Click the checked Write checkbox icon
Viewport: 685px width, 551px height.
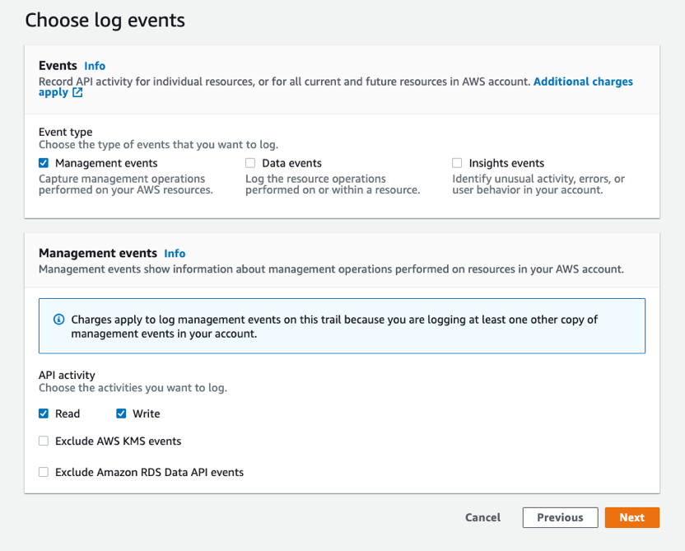click(121, 413)
